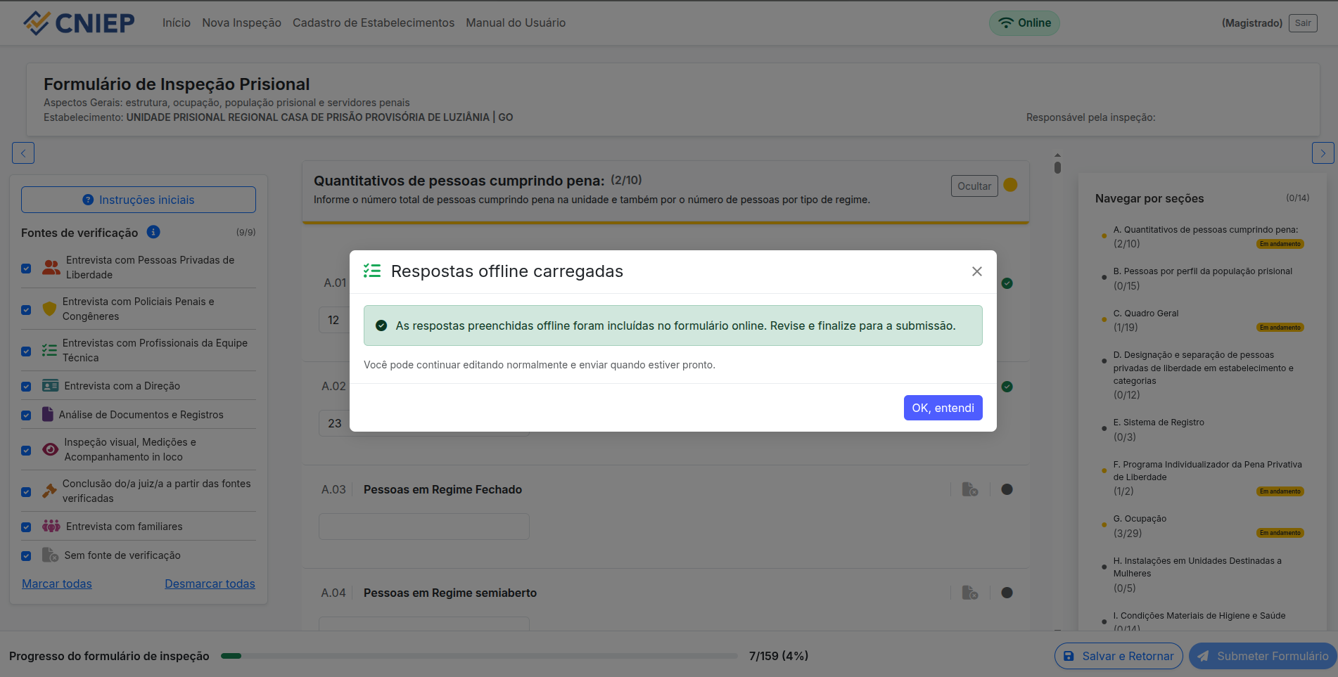Toggle Análise de Documentos e Registros checkbox

click(26, 415)
